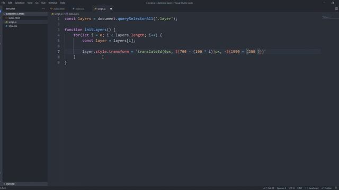Image resolution: width=339 pixels, height=190 pixels.
Task: Open the Help menu
Action: coord(63,3)
